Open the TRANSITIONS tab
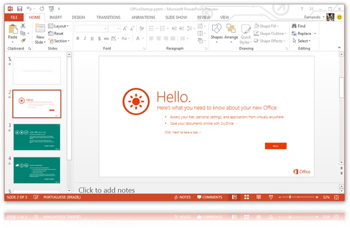Image resolution: width=350 pixels, height=228 pixels. (x=108, y=17)
